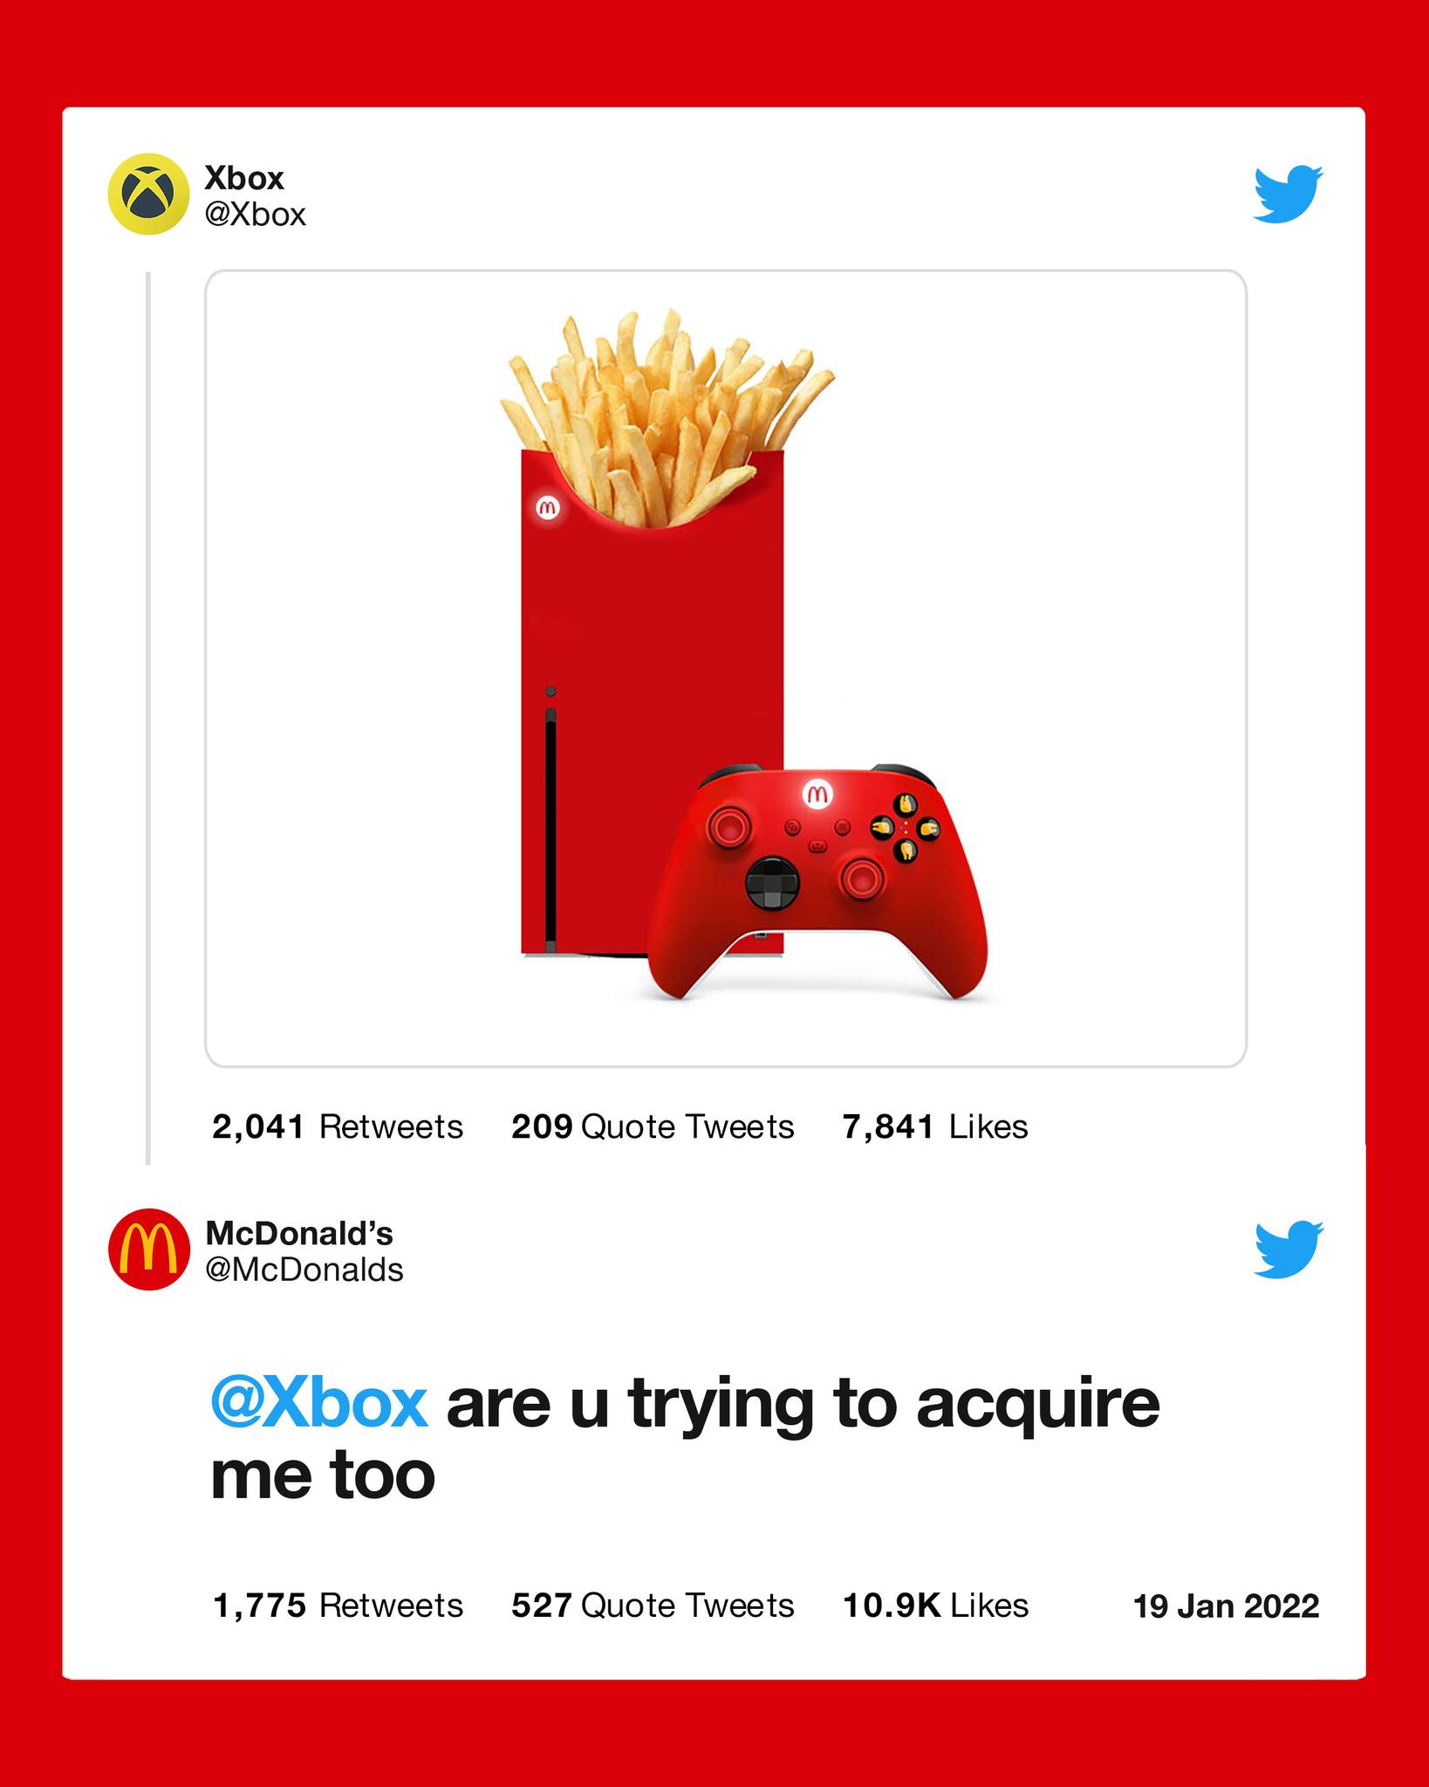The height and width of the screenshot is (1787, 1429).
Task: Click the controller's right thumbstick
Action: tap(862, 878)
